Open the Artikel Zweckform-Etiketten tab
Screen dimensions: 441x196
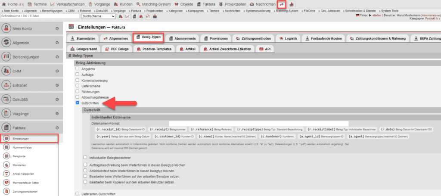227,49
